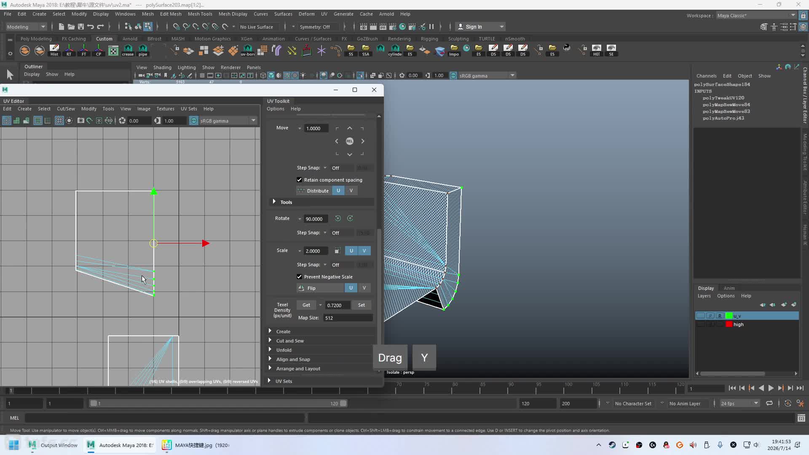Click the HE eye shelf icon
Viewport: 809px width, 455px height.
point(597,50)
